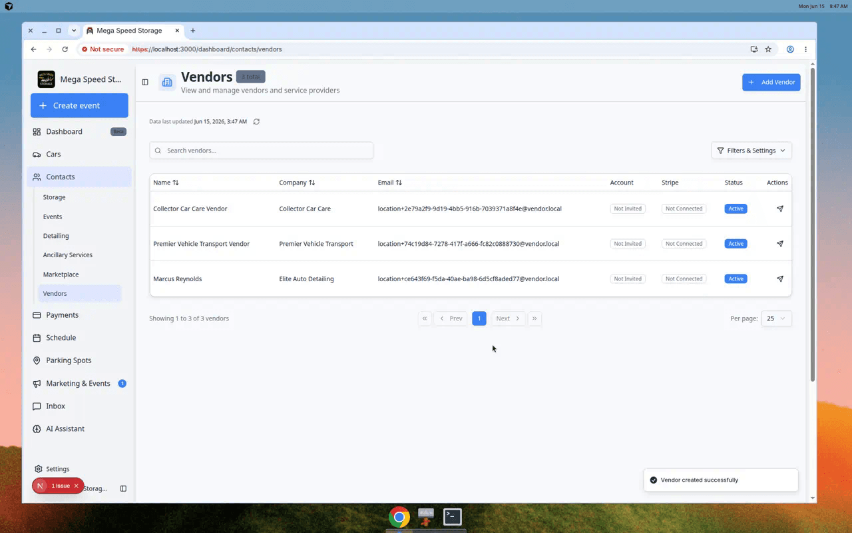Open Chrome from the dock
The image size is (852, 533).
coord(399,517)
